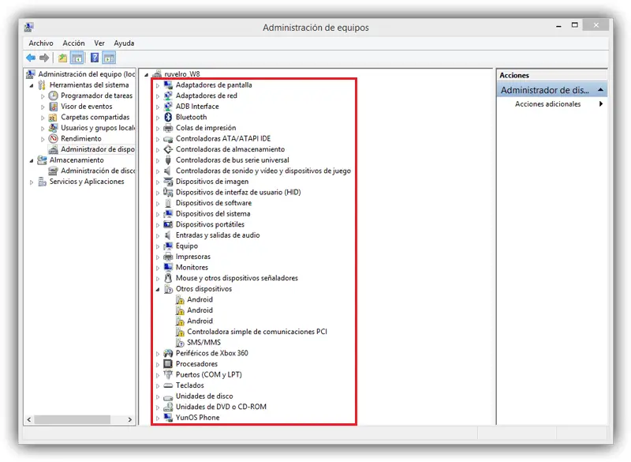
Task: Click the Up one level folder icon
Action: coord(62,58)
